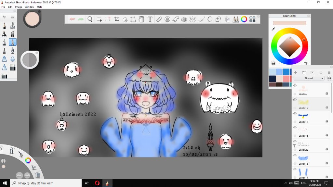333x187 pixels.
Task: Select the Zoom magnifier tool
Action: pyautogui.click(x=90, y=19)
